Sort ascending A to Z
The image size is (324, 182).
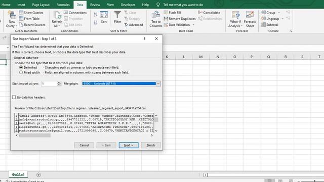click(x=96, y=15)
